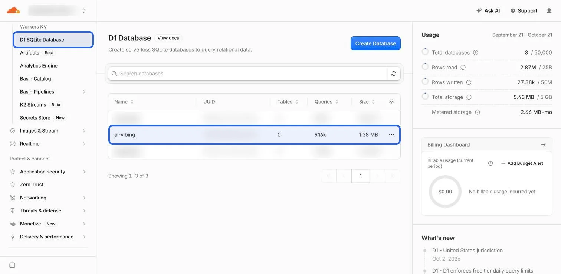Click the Images & Stream icon
The image size is (561, 274).
click(x=13, y=131)
